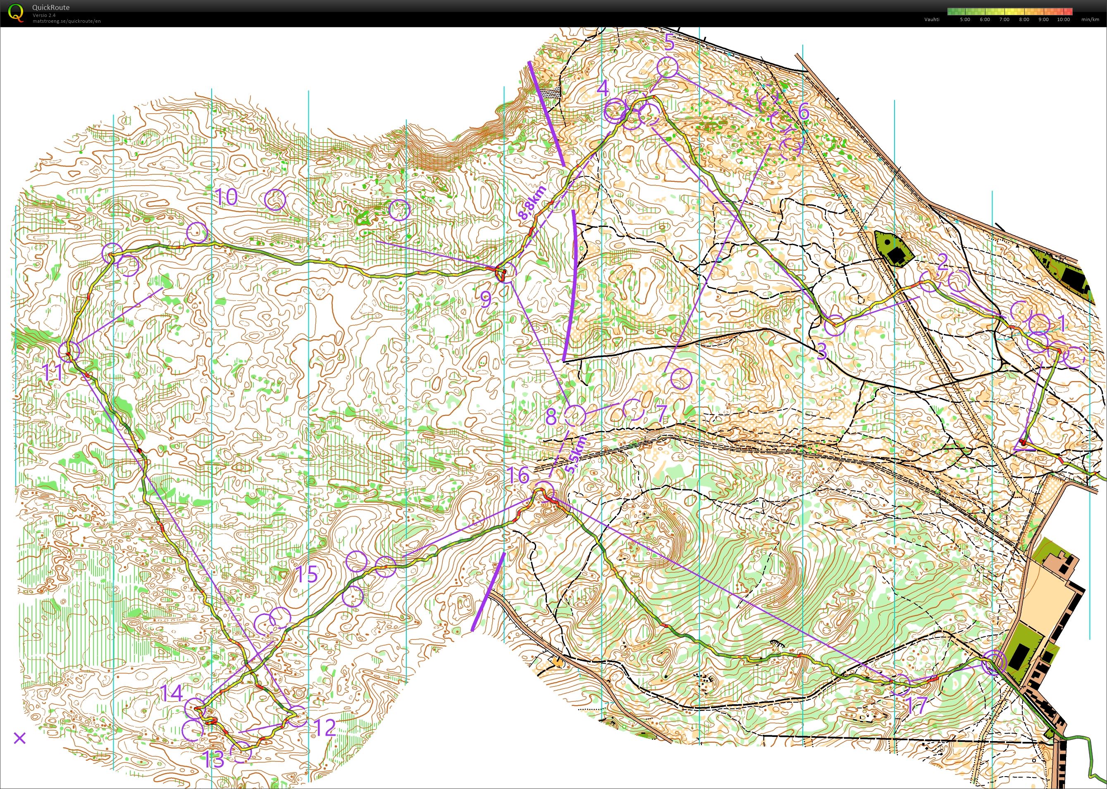Click the green-to-red pace color scale

[1009, 12]
